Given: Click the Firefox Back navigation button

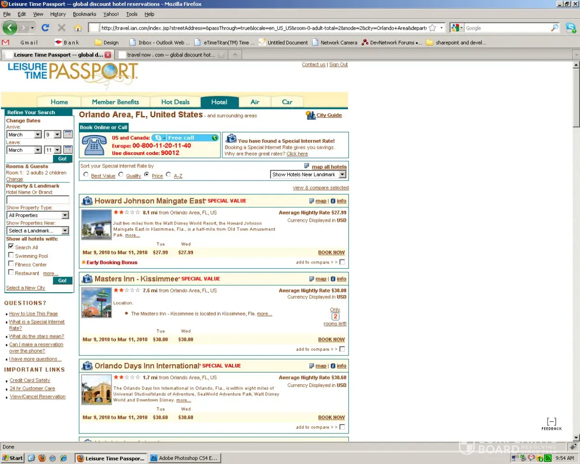Looking at the screenshot, I should point(10,28).
